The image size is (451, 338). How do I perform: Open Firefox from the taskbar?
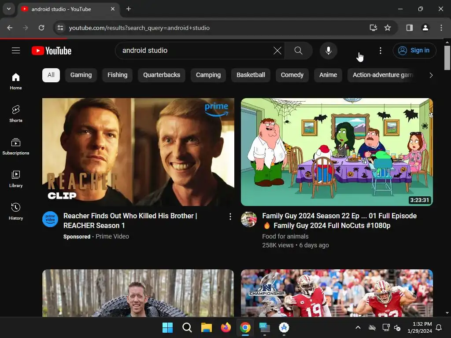pos(226,327)
